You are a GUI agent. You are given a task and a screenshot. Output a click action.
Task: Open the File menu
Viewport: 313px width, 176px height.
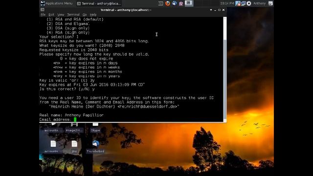click(x=43, y=15)
